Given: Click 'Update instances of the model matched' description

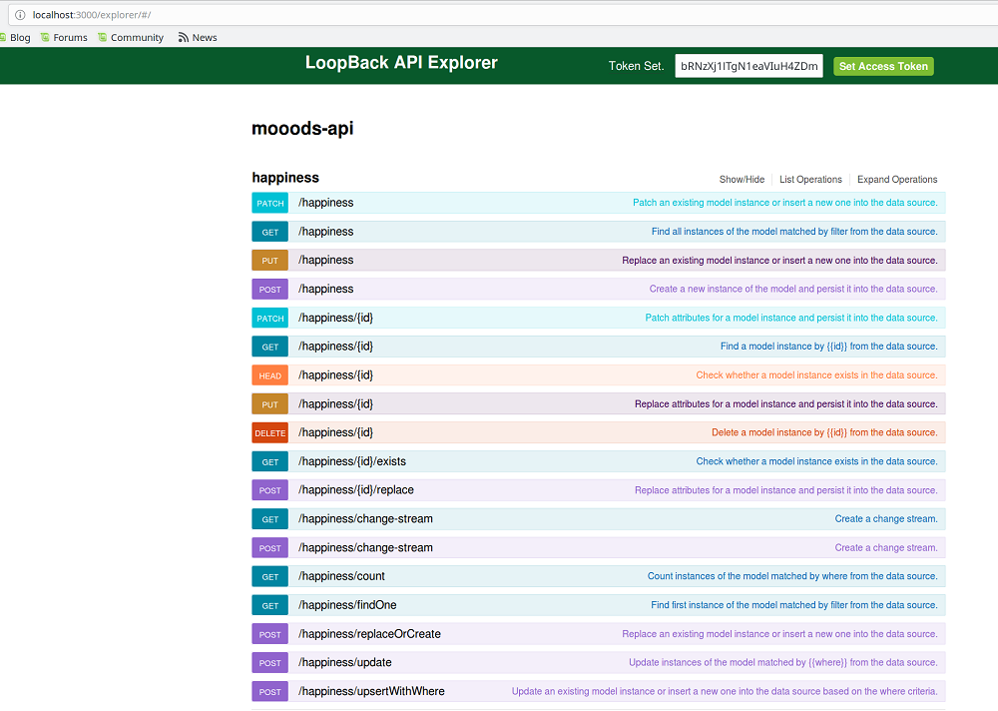Looking at the screenshot, I should 782,663.
